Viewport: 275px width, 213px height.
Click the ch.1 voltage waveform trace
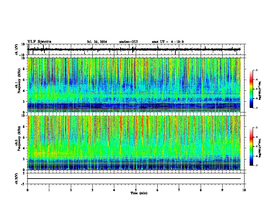134,49
